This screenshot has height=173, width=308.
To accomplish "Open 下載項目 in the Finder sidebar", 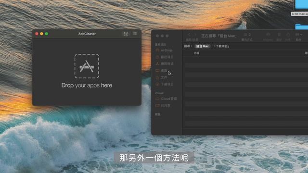I will pos(165,84).
